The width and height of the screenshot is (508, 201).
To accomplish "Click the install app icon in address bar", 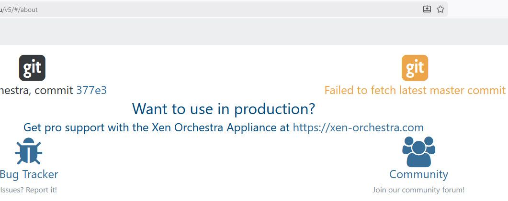I will click(x=427, y=9).
